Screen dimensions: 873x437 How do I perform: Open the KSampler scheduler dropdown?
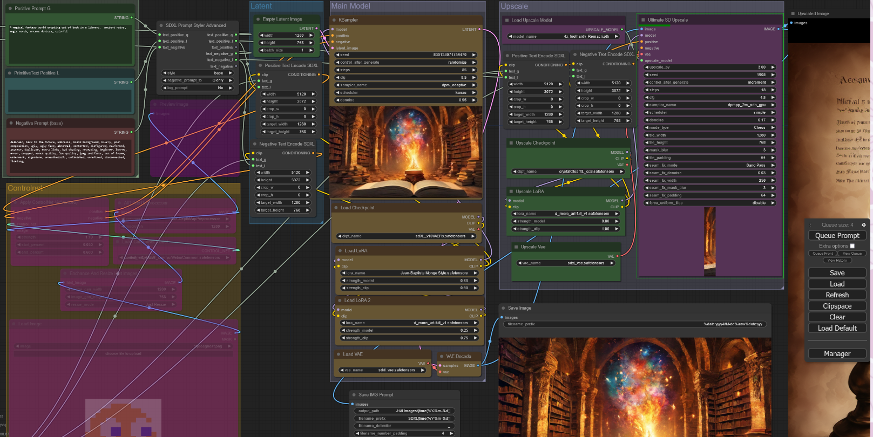(405, 93)
